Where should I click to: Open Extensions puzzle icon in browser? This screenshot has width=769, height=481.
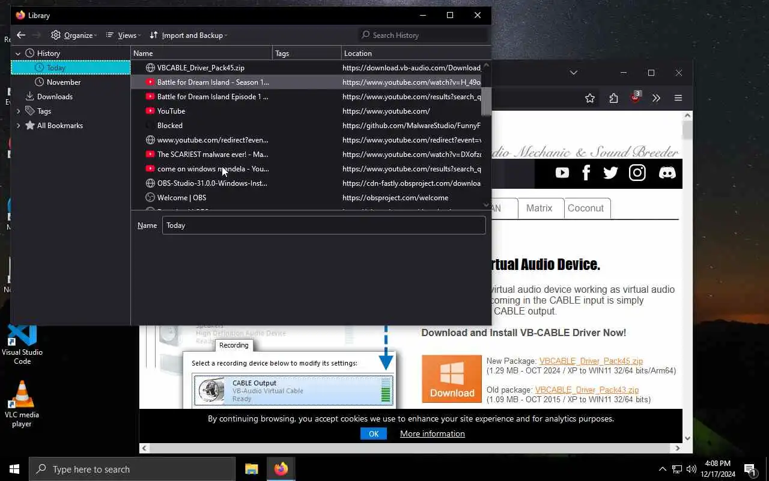pos(613,98)
